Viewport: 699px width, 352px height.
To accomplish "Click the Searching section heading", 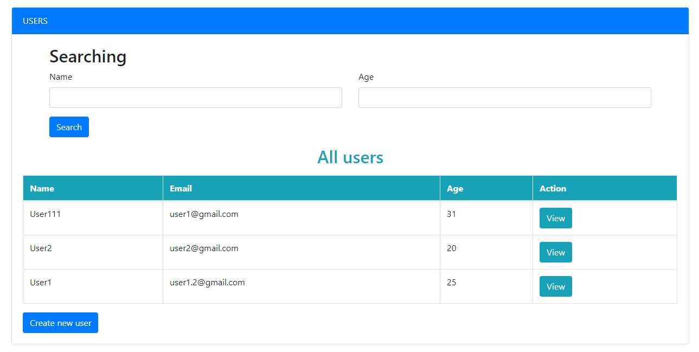I will (x=88, y=56).
